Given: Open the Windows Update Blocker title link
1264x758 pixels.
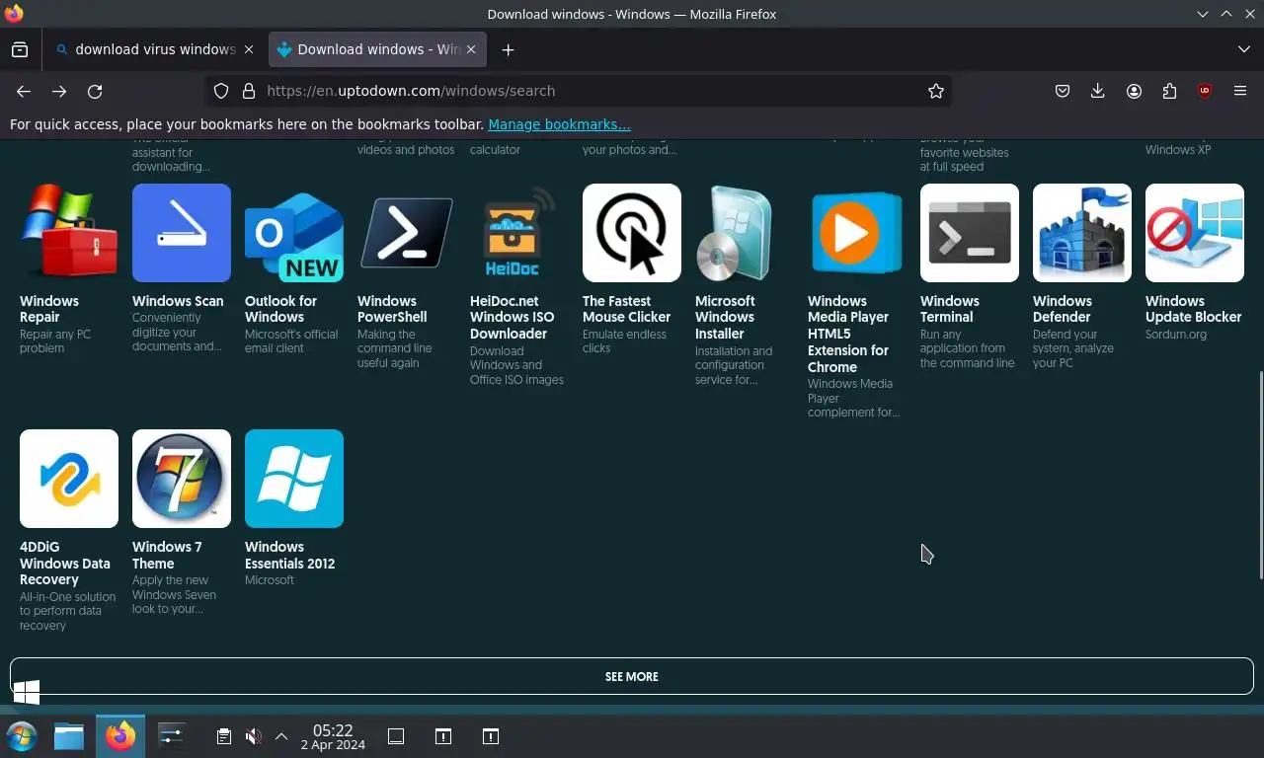Looking at the screenshot, I should click(1193, 309).
